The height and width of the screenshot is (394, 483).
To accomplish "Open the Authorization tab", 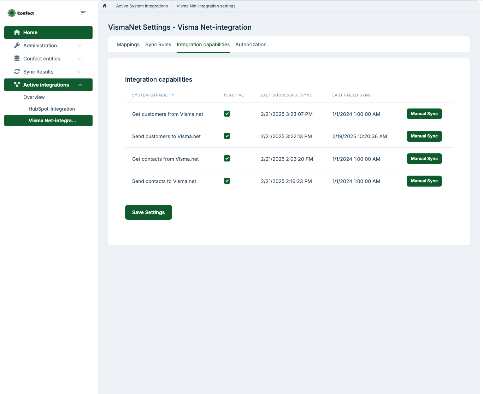I will 251,45.
